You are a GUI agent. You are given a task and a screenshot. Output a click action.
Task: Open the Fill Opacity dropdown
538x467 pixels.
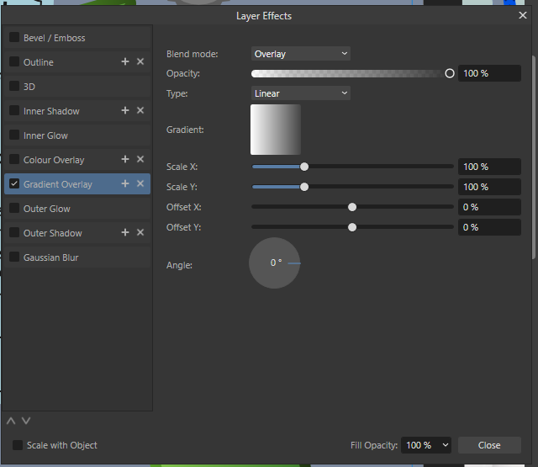point(427,445)
